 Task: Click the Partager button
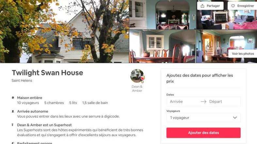(x=210, y=6)
